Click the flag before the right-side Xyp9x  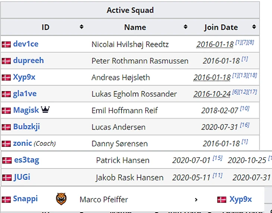tap(222, 200)
